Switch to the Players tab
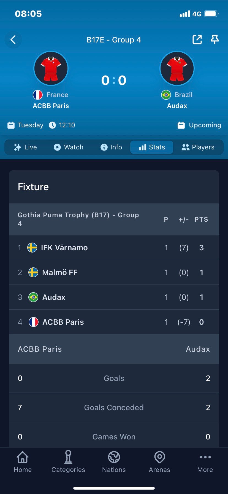 click(198, 147)
